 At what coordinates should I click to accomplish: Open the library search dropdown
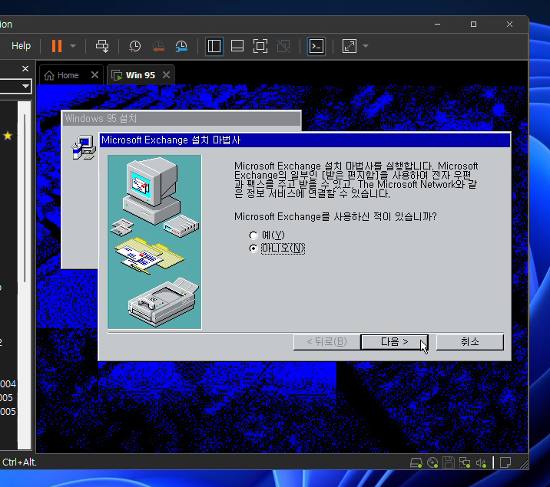click(x=25, y=86)
